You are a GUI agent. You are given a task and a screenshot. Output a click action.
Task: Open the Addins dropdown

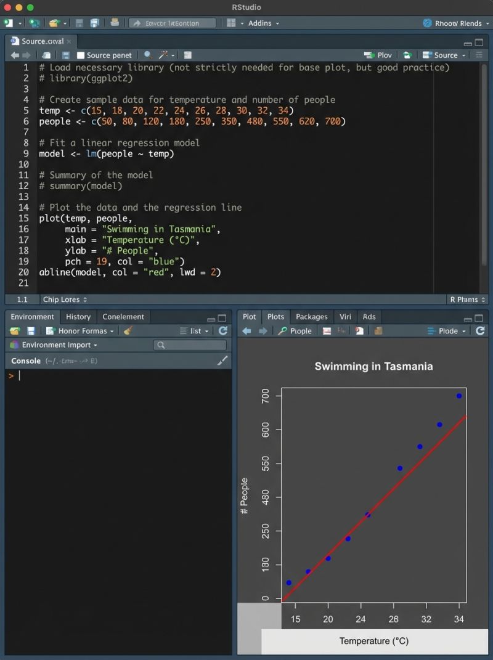pyautogui.click(x=263, y=23)
